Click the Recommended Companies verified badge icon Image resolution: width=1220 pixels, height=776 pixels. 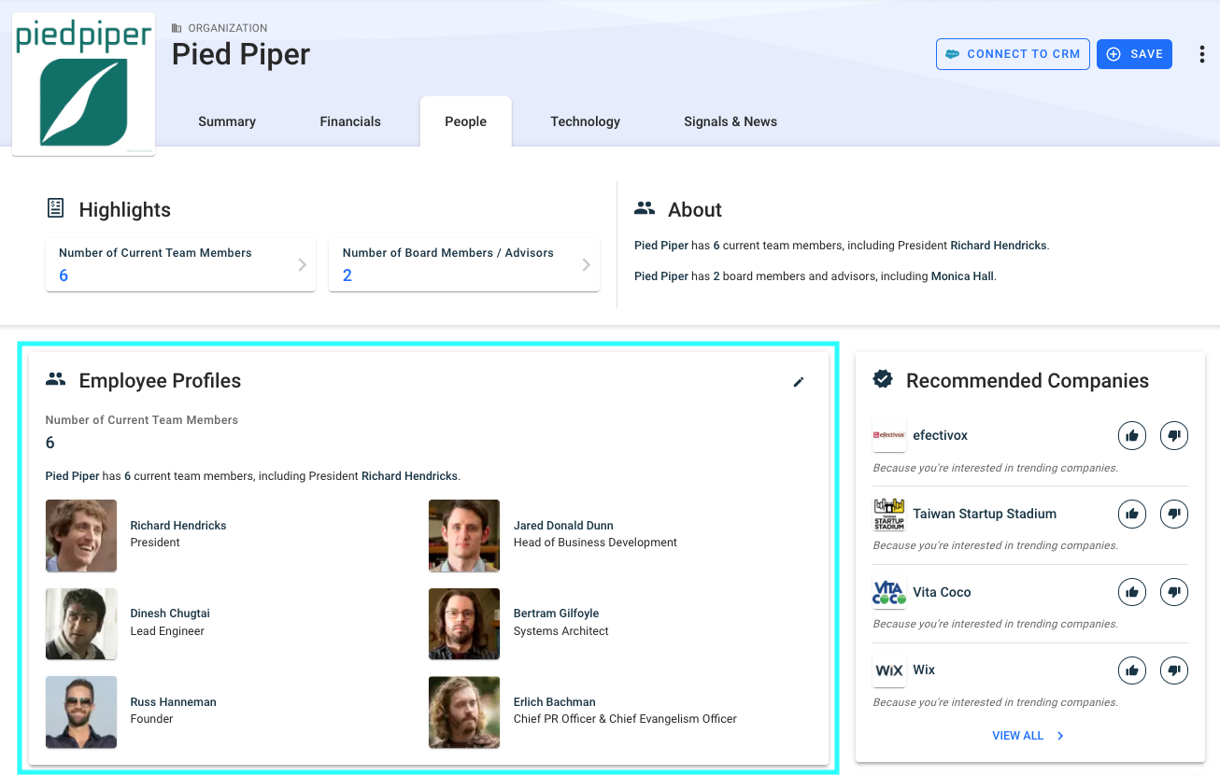883,379
